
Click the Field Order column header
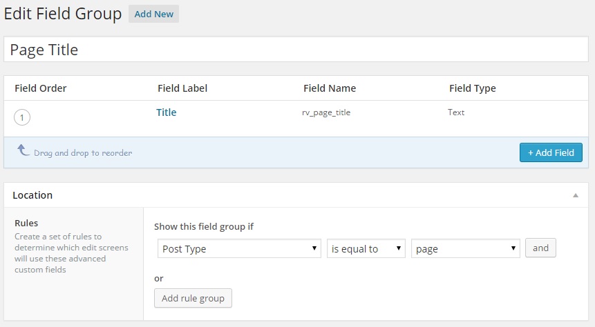pyautogui.click(x=41, y=88)
